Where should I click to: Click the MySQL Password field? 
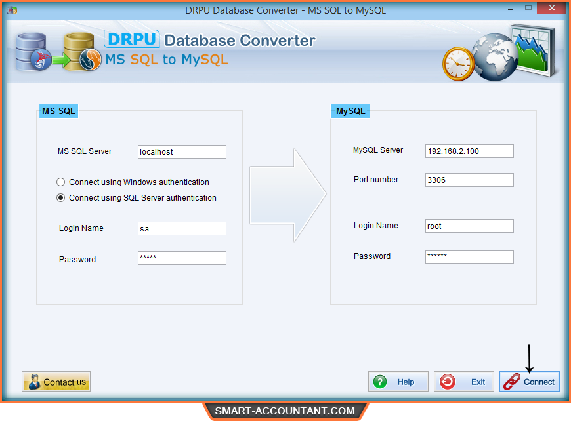pyautogui.click(x=469, y=256)
